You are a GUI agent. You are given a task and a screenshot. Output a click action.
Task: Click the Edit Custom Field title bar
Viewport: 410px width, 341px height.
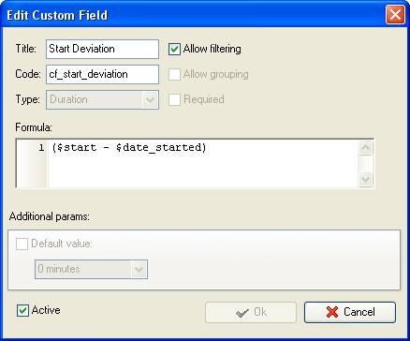click(194, 15)
